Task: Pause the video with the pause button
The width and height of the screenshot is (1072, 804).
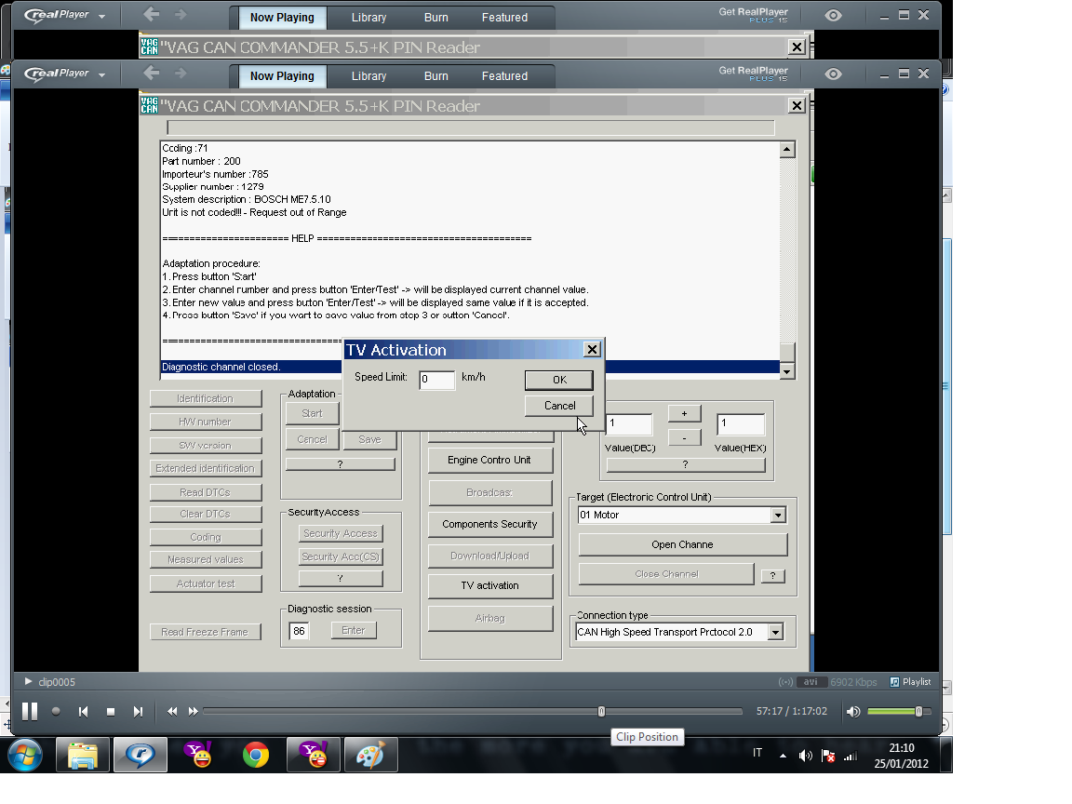Action: point(30,711)
